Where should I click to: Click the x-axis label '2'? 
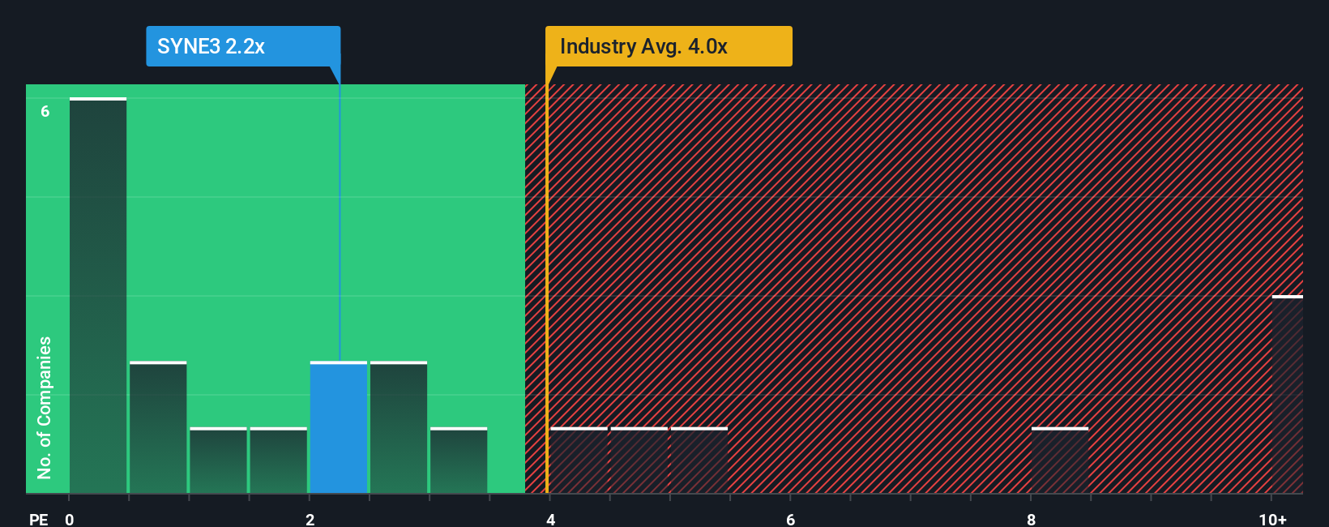(x=310, y=520)
